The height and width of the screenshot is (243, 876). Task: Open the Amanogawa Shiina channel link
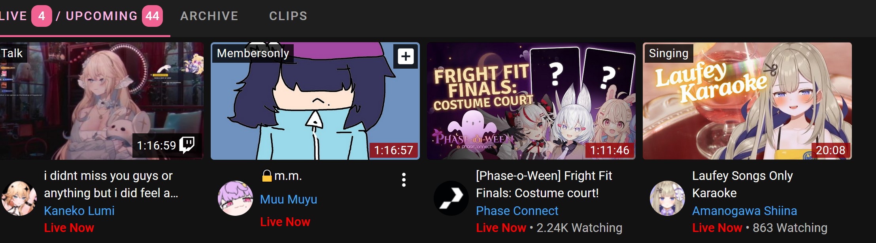745,211
